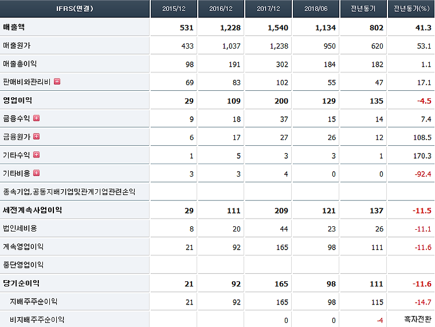Click 매출액 value 1,540 for 2017/12
The image size is (435, 327).
pyautogui.click(x=278, y=28)
